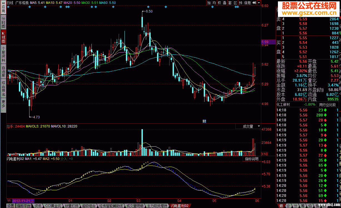Click the 广东榕泰 stock name
The image size is (341, 208).
[22, 2]
